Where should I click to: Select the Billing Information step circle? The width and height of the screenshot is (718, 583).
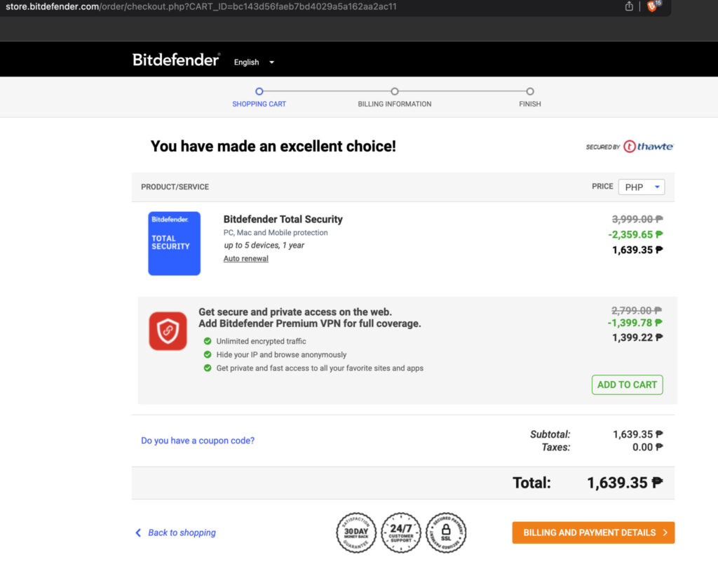pyautogui.click(x=395, y=91)
